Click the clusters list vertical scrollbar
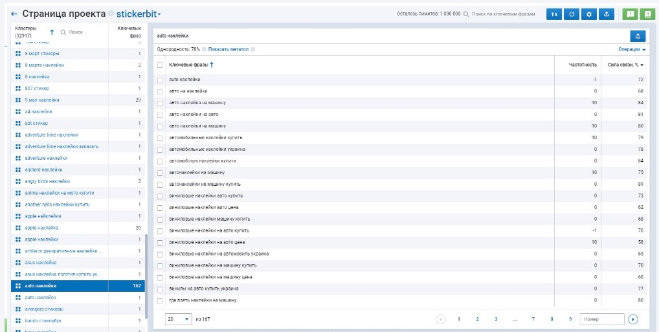Viewport: 659px width, 332px height. click(146, 276)
